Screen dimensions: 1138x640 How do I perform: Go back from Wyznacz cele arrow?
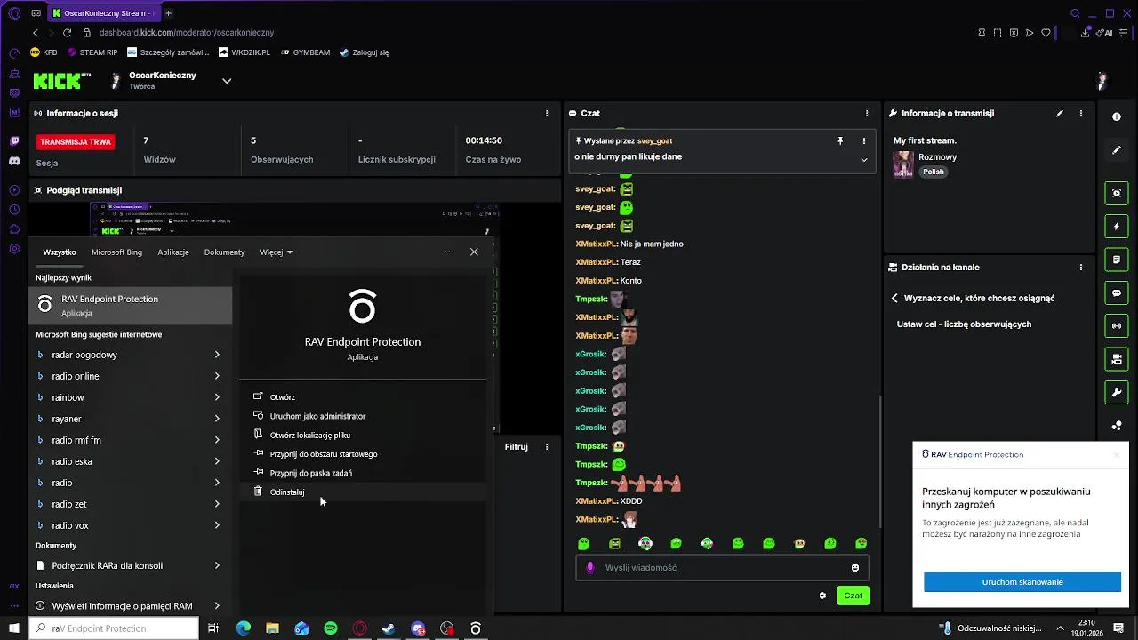[894, 299]
